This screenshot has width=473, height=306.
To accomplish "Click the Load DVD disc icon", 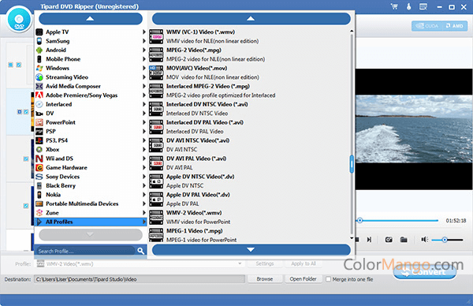I will click(x=19, y=20).
